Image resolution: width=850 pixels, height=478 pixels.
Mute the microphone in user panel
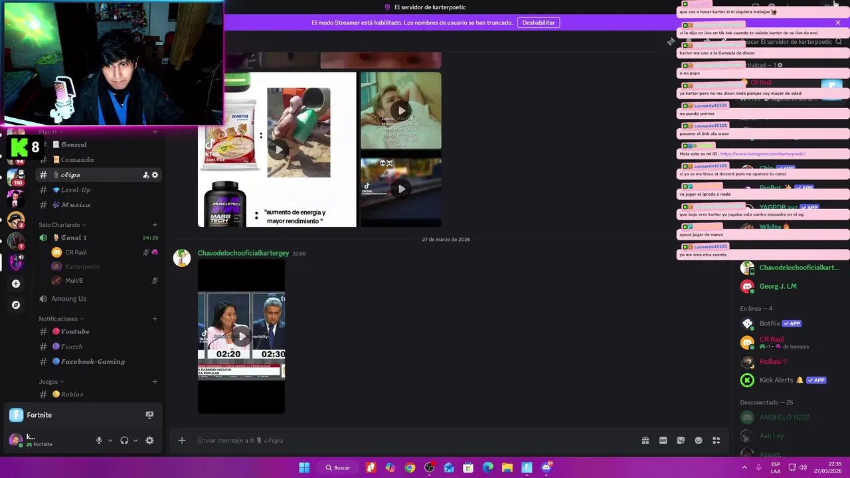(x=99, y=440)
